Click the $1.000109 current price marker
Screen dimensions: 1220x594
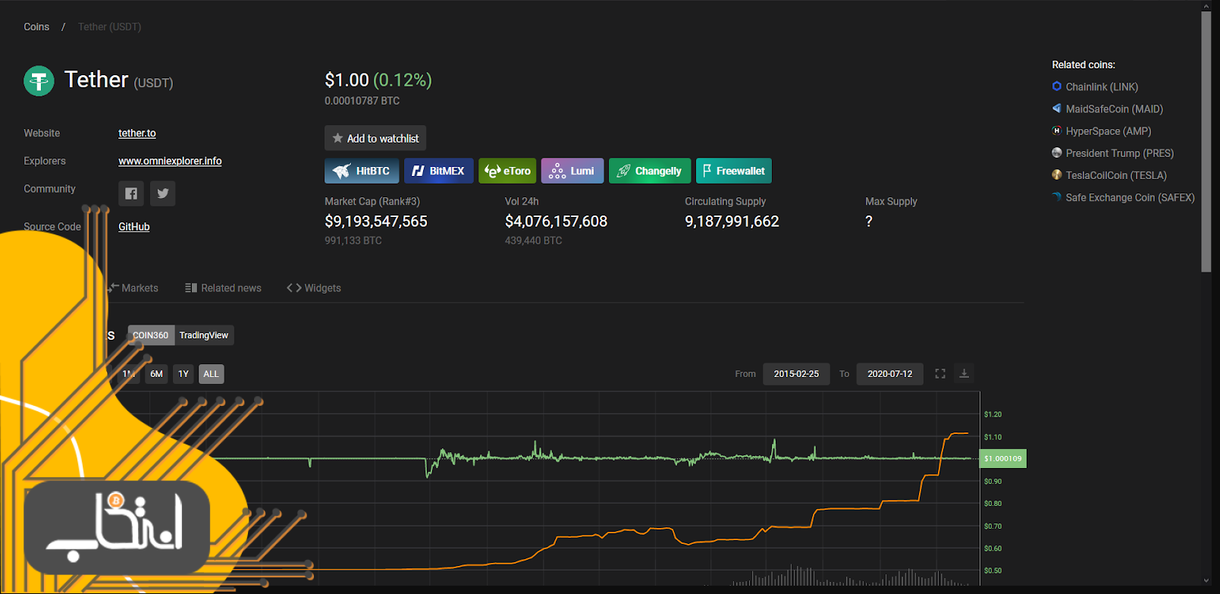point(1003,458)
